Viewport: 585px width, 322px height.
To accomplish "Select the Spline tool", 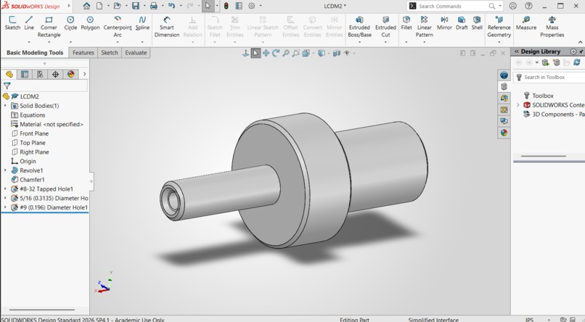I will (x=142, y=23).
